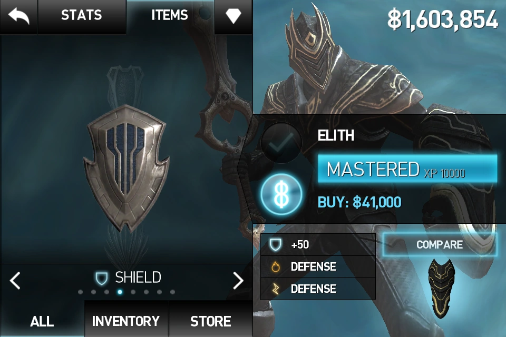Tap the lightning defense icon
This screenshot has width=506, height=337.
(x=276, y=289)
